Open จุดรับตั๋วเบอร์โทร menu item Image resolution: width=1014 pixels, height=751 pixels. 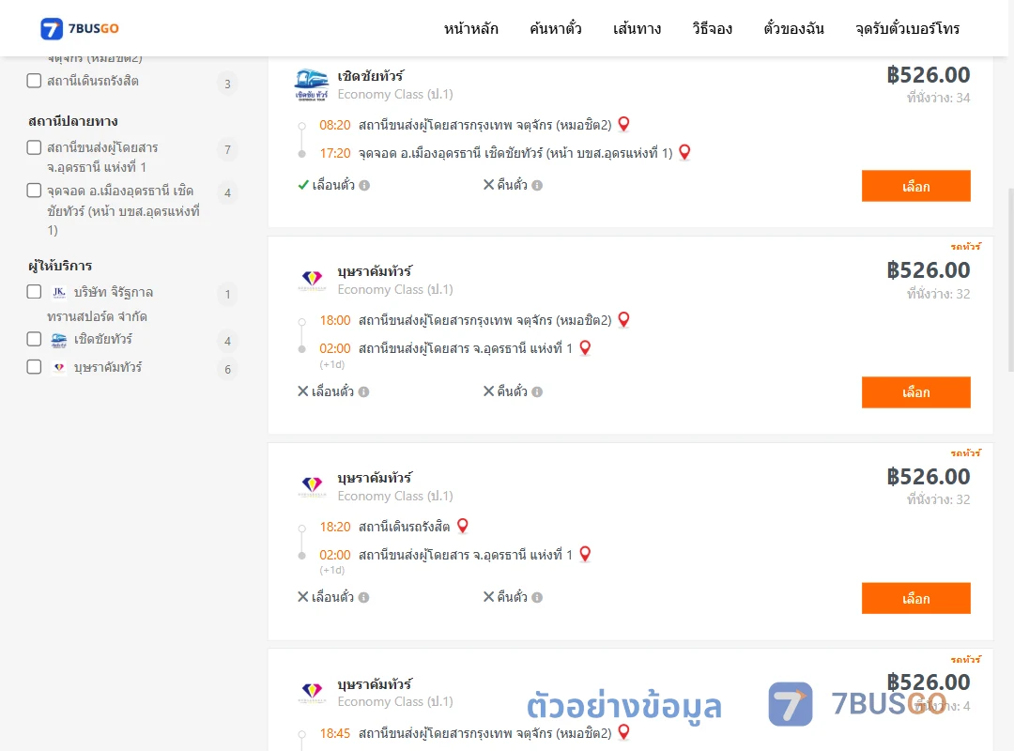tap(907, 28)
